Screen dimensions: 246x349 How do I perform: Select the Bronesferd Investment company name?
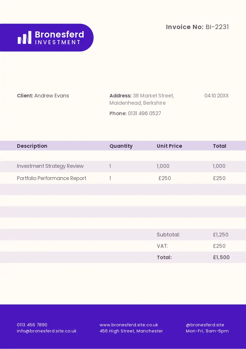(59, 38)
